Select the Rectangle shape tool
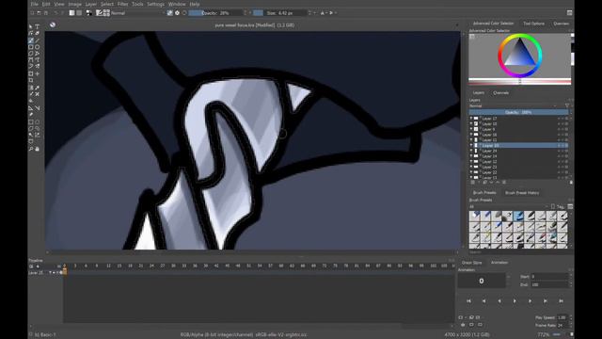This screenshot has width=602, height=339. tap(31, 46)
